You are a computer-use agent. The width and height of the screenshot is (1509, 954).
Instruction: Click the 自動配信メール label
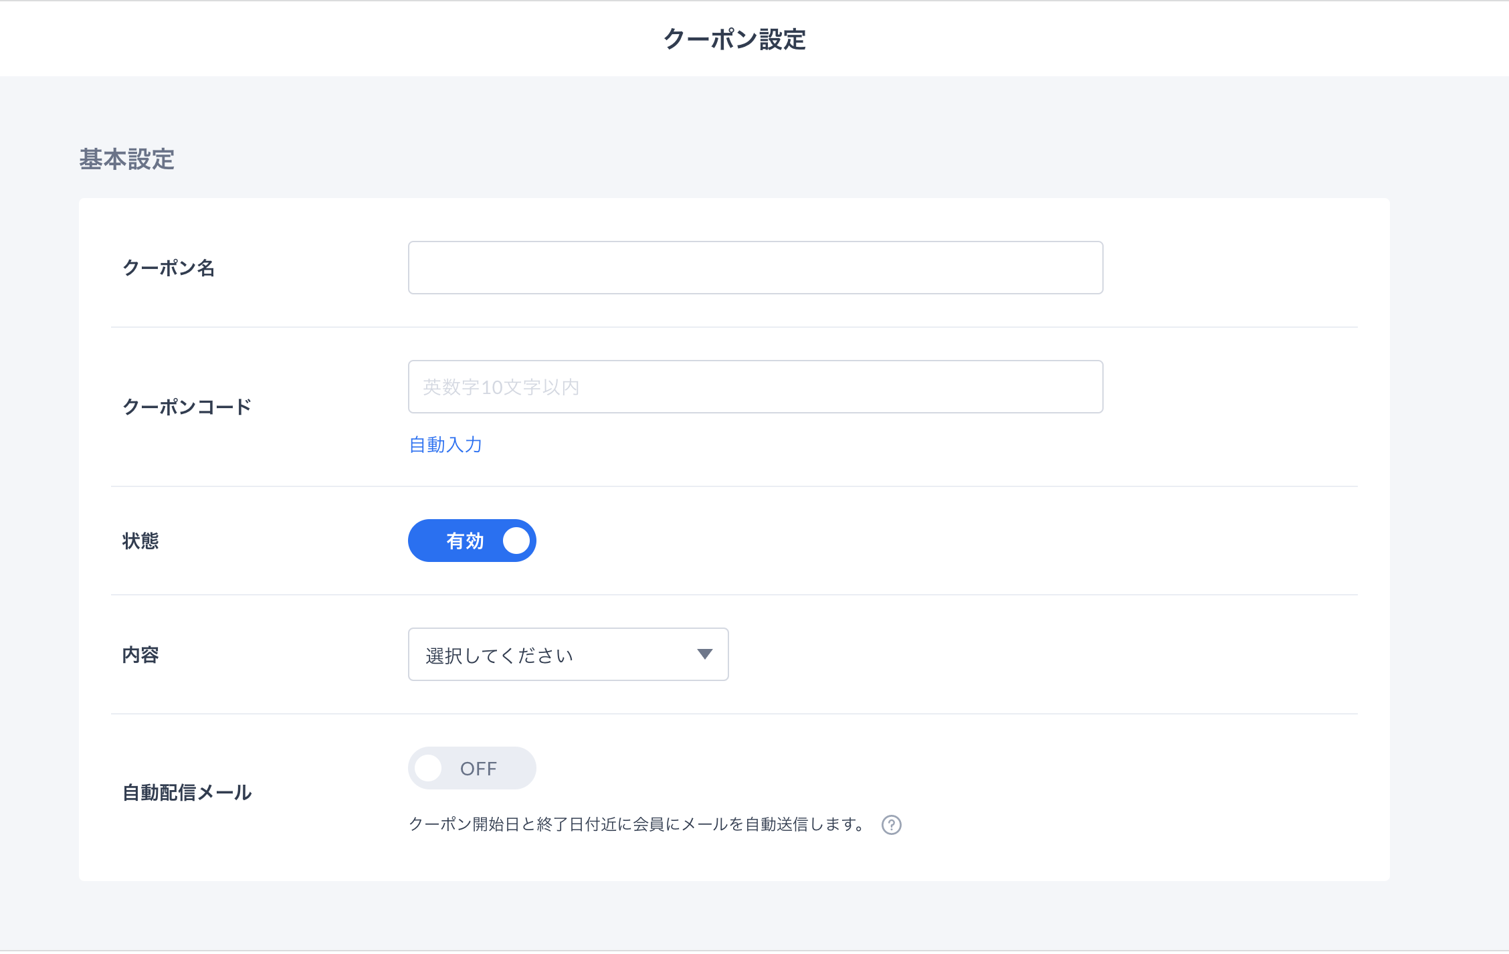[187, 793]
